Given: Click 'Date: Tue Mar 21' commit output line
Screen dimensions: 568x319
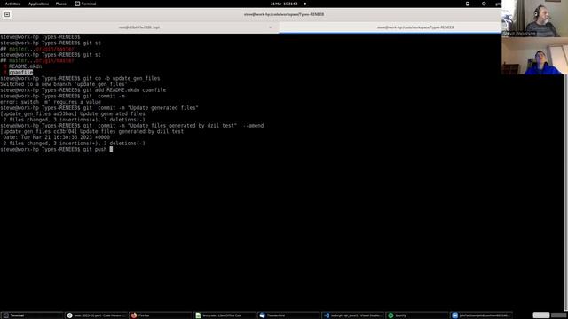Looking at the screenshot, I should [56, 137].
